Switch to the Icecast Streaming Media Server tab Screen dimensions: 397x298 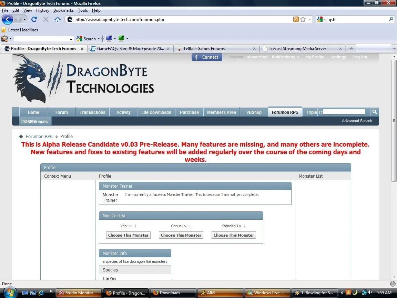coord(302,48)
